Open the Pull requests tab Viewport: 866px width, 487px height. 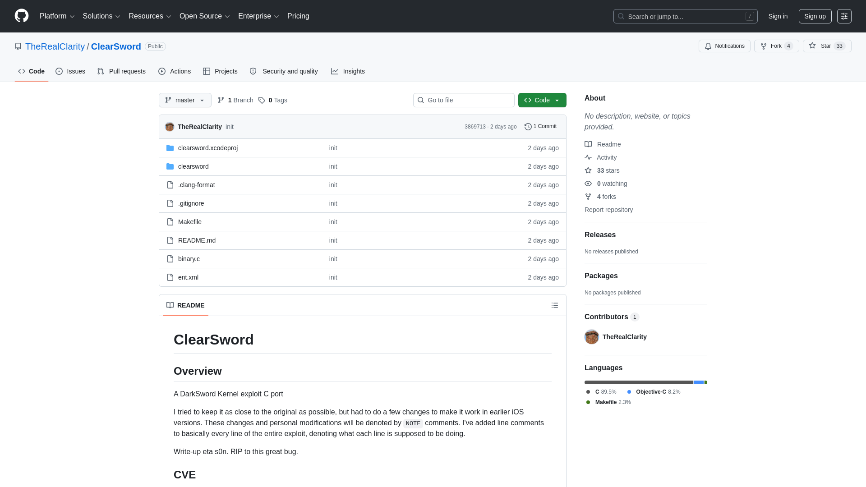[121, 71]
